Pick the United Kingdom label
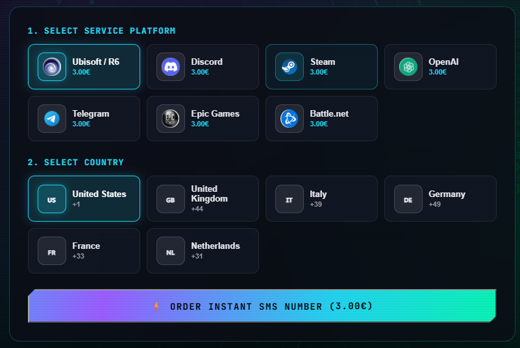 [209, 194]
